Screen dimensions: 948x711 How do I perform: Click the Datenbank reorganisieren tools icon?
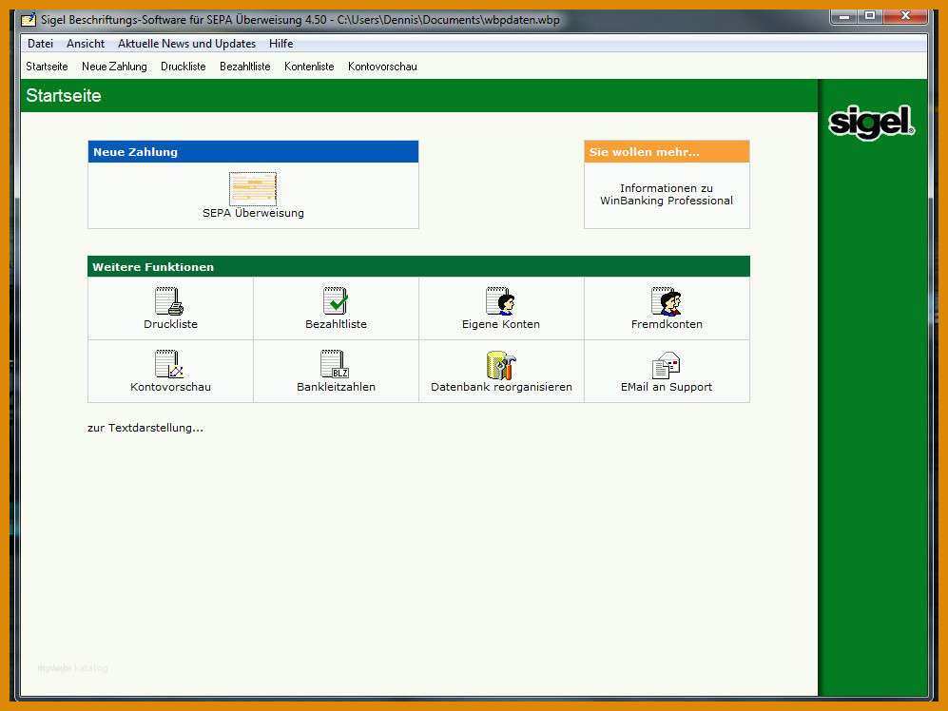click(501, 365)
